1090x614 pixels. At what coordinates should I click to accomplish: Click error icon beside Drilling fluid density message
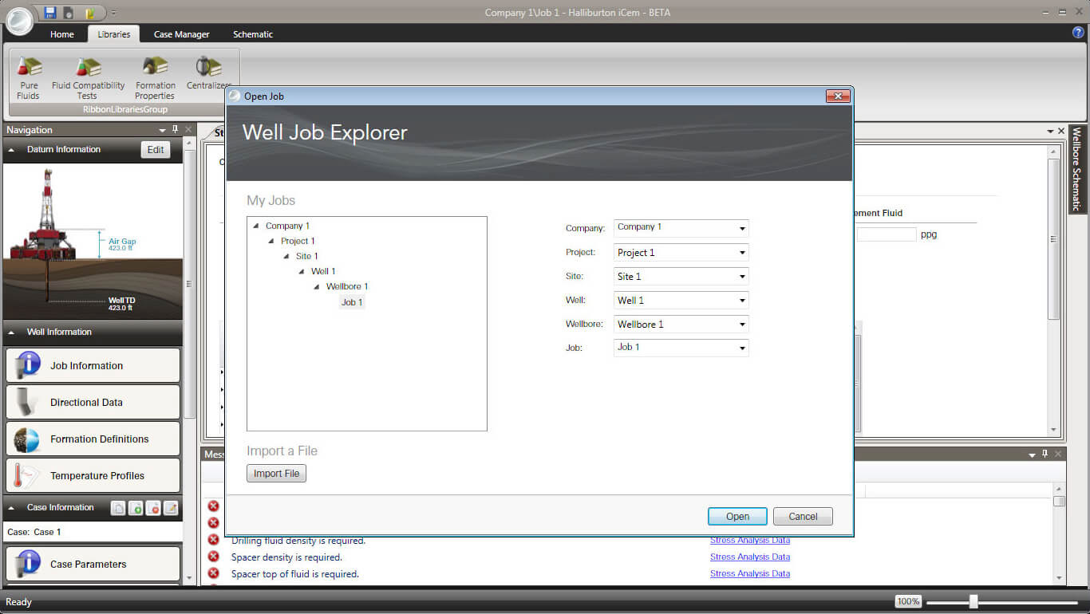[213, 540]
